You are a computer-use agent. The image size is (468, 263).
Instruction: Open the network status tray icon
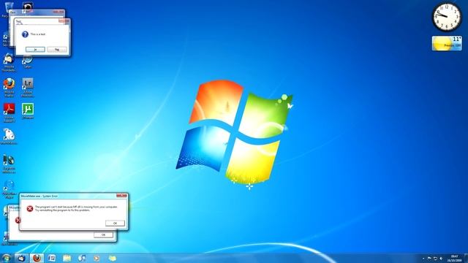[435, 259]
